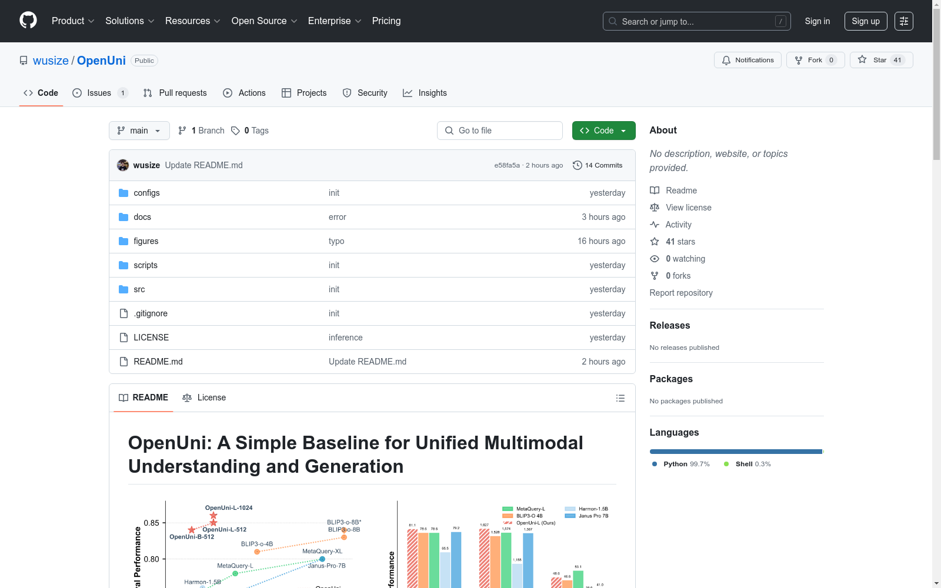Image resolution: width=941 pixels, height=588 pixels.
Task: Open the Insights tab
Action: pyautogui.click(x=425, y=93)
